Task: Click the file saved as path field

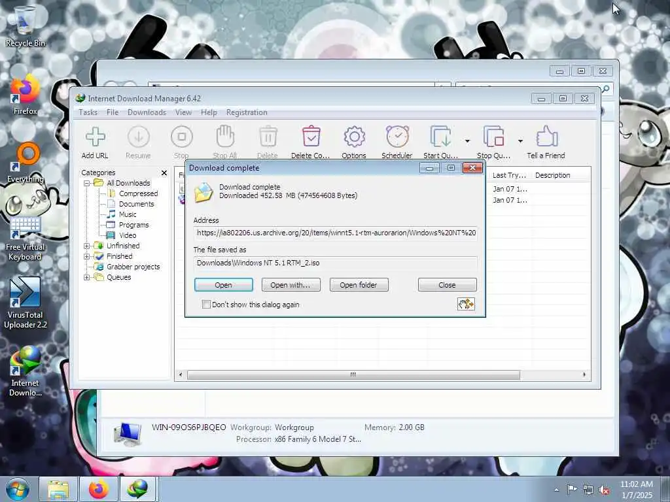Action: pyautogui.click(x=336, y=263)
